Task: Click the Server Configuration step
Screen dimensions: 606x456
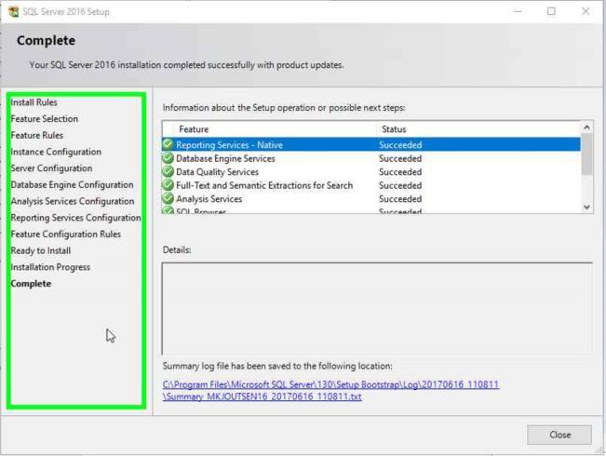Action: (x=51, y=168)
